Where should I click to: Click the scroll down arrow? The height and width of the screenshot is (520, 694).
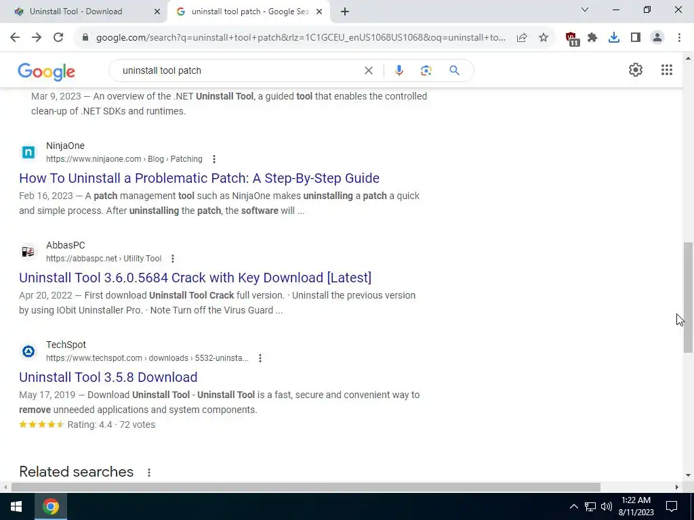coord(688,476)
